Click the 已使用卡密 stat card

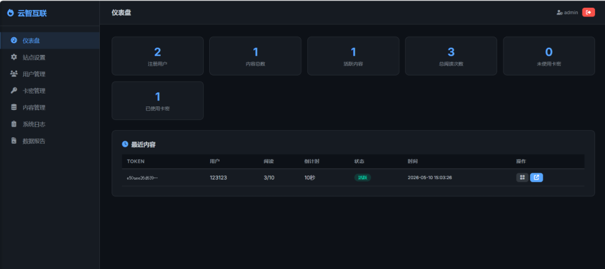[157, 101]
